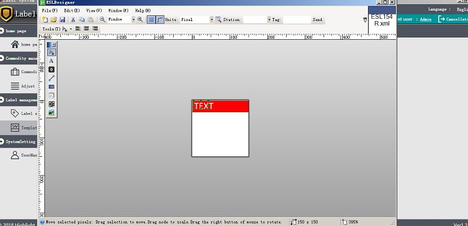Click the Label system shield logo
Image resolution: width=468 pixels, height=226 pixels.
pos(6,14)
